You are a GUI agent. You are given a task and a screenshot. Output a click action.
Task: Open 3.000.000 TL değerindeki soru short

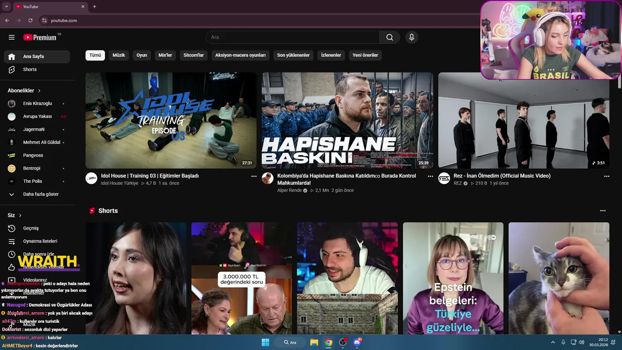(x=242, y=279)
